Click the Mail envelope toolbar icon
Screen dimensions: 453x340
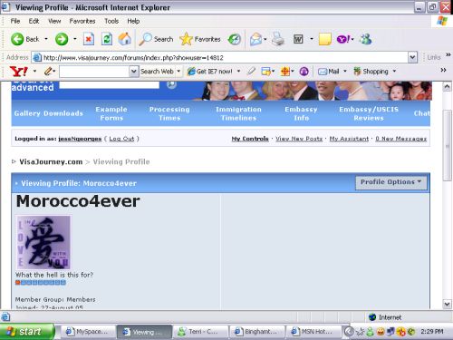coord(255,39)
